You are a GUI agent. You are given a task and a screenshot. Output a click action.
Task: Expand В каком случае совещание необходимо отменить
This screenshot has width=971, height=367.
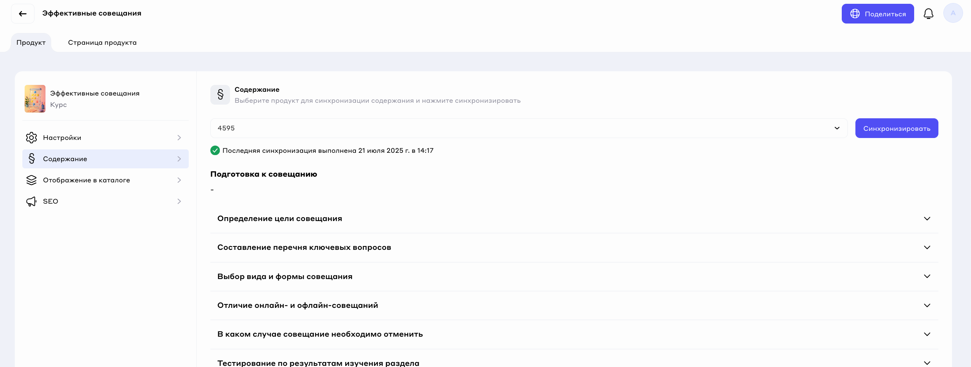pyautogui.click(x=927, y=334)
